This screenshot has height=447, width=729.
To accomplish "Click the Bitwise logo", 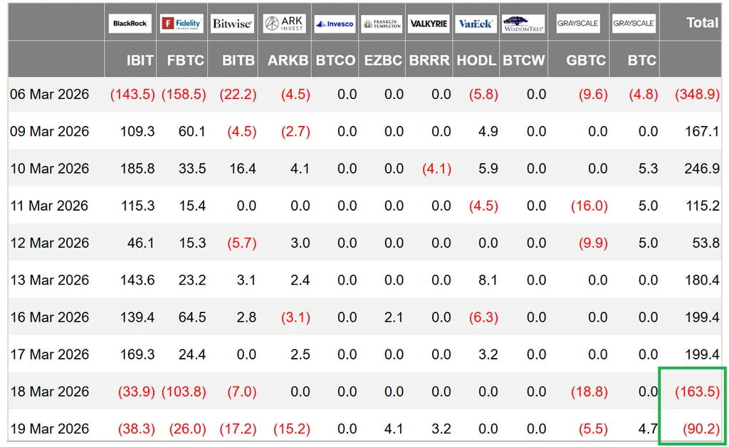I will (x=233, y=23).
